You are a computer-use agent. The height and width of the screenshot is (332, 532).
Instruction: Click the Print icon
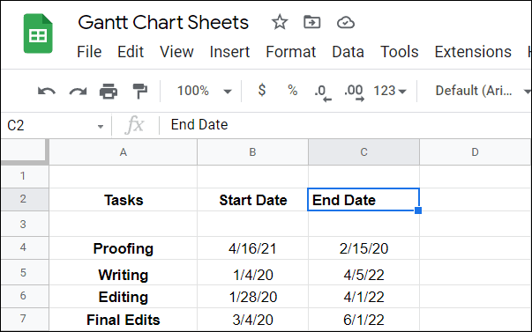[x=109, y=91]
